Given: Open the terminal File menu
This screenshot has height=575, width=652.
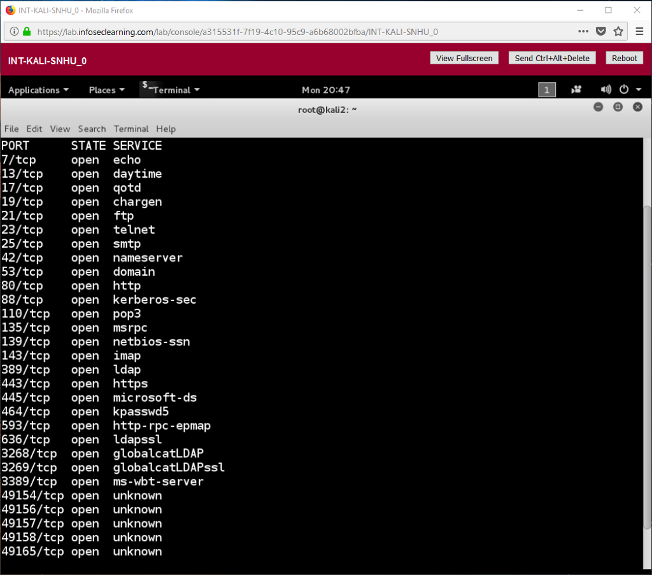Looking at the screenshot, I should [x=11, y=129].
